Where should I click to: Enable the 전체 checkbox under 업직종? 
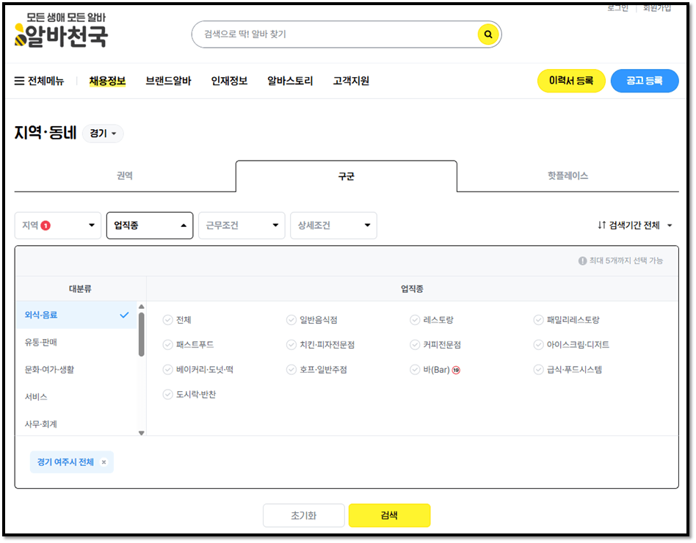(167, 319)
